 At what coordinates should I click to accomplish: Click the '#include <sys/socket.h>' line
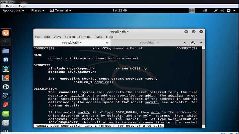point(72,72)
